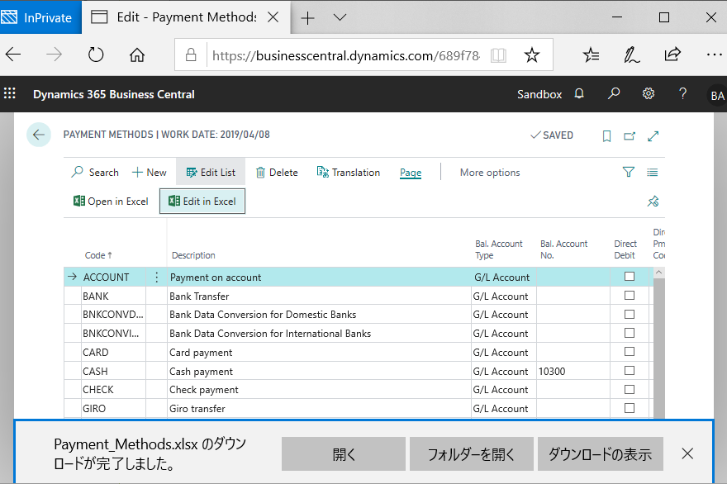The image size is (727, 484).
Task: Pin the action bar
Action: [653, 202]
